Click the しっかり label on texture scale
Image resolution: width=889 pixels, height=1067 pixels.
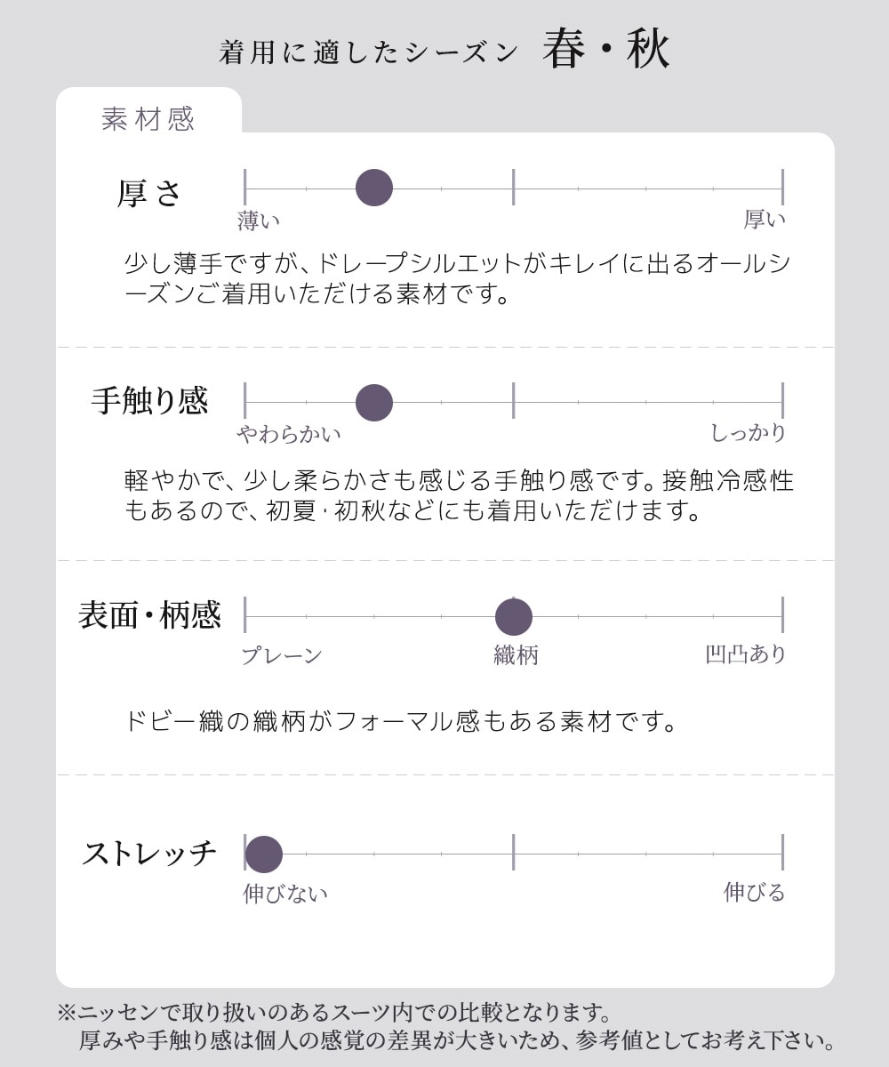pyautogui.click(x=749, y=433)
